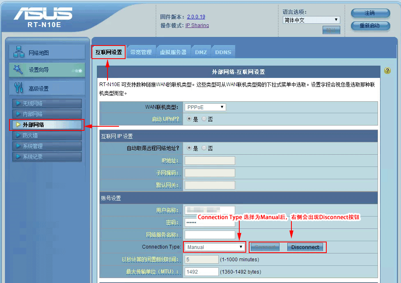The image size is (401, 283).
Task: Click the ASUS logo
Action: [x=43, y=14]
